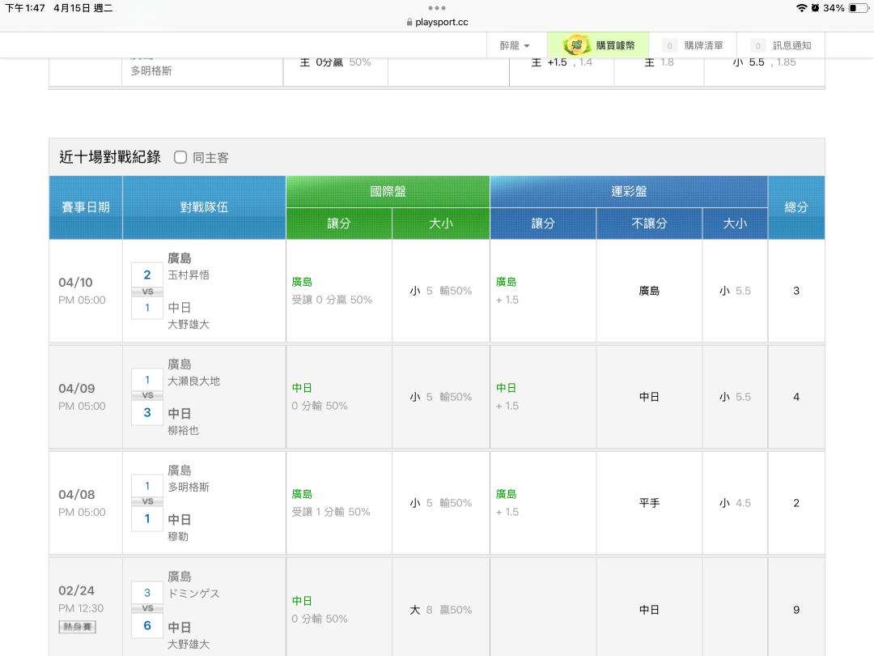Tap the Wi-Fi status icon

(801, 8)
